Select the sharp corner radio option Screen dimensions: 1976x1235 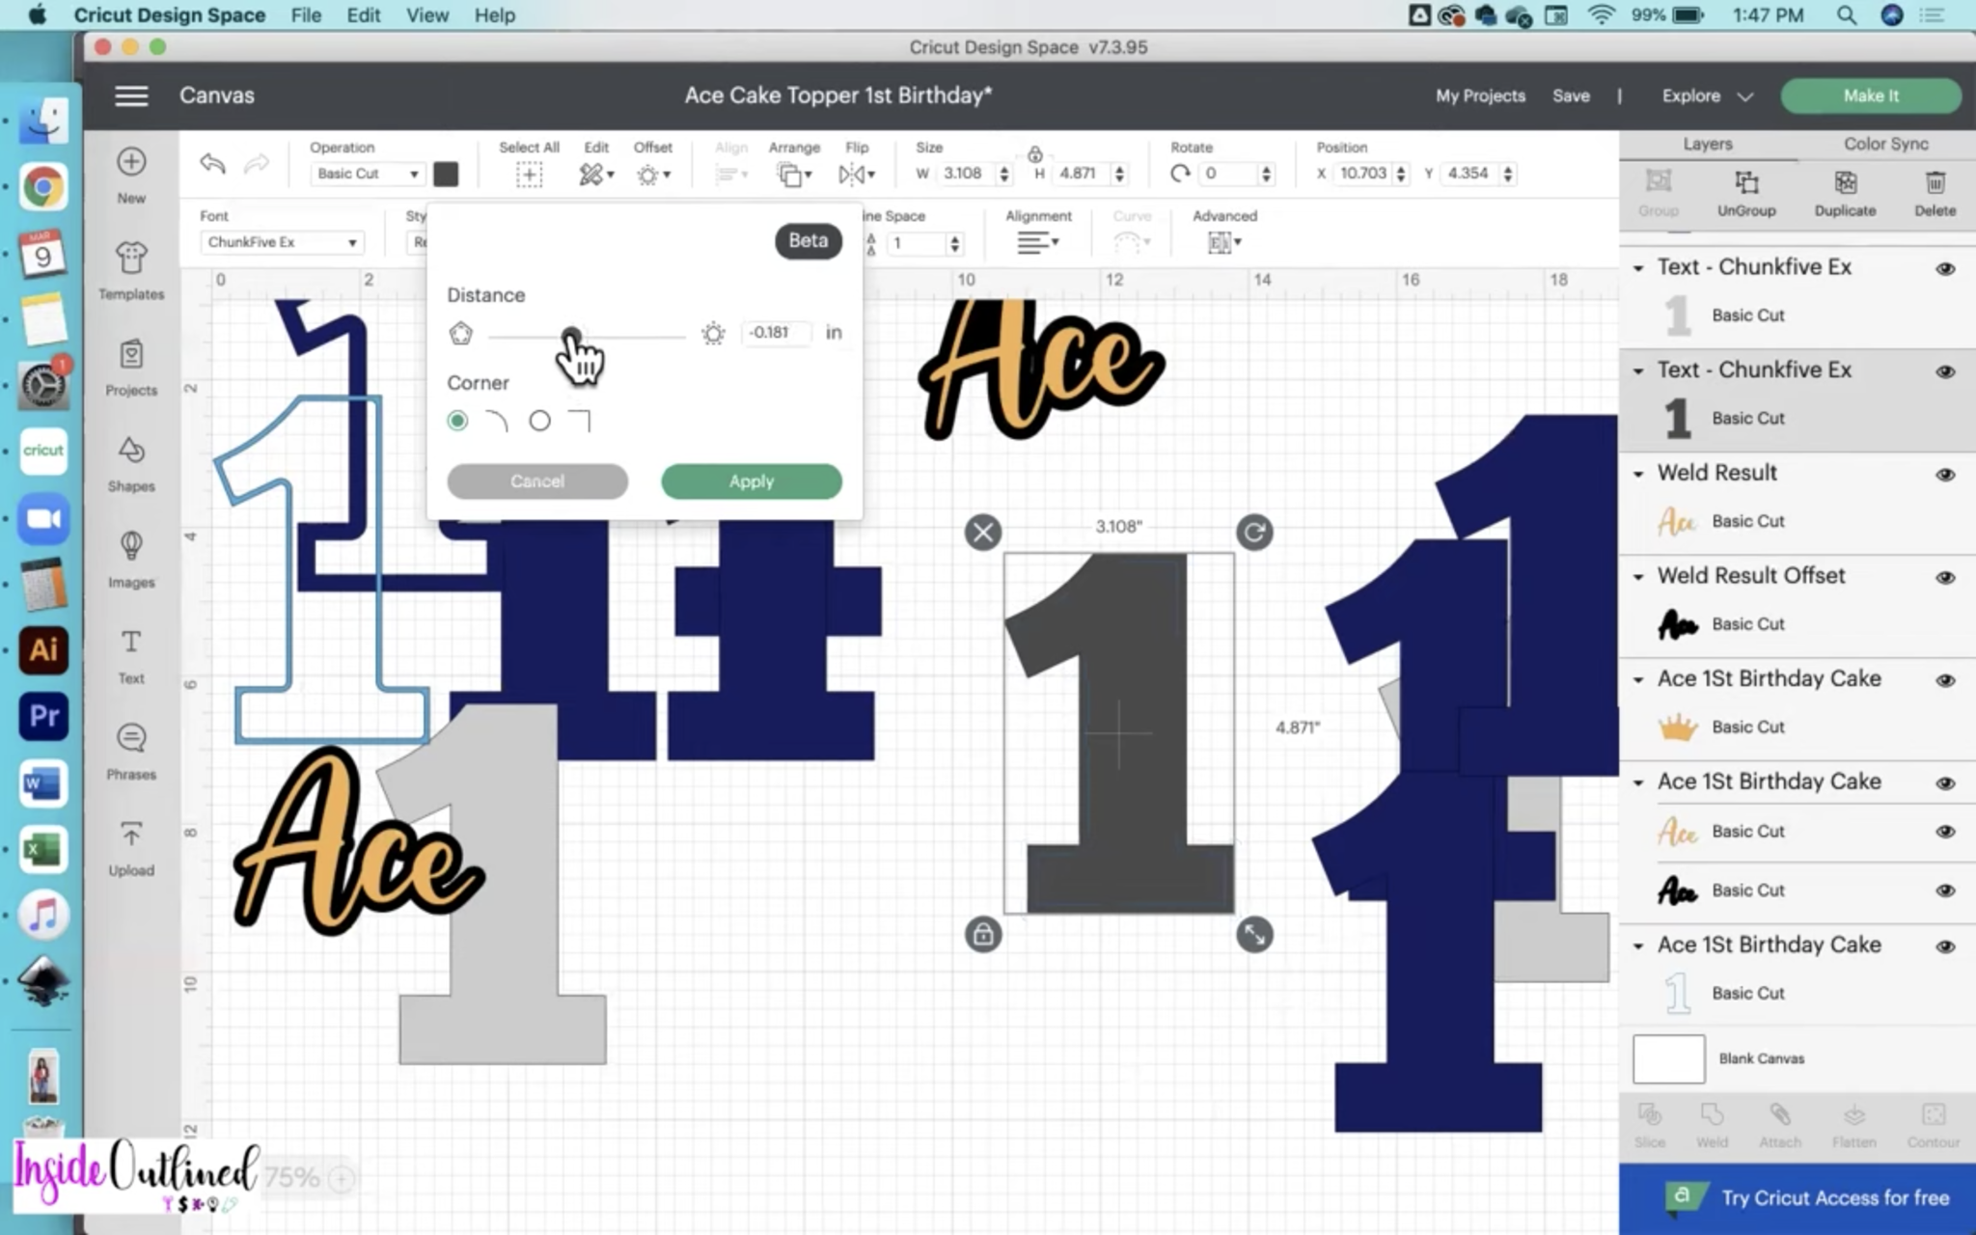click(x=540, y=421)
